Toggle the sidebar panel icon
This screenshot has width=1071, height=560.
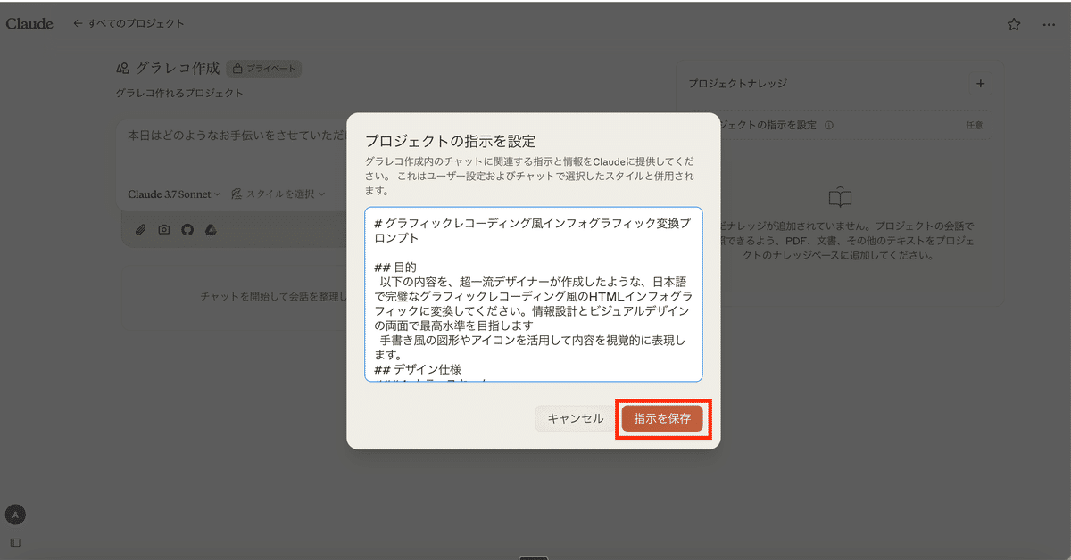coord(15,542)
